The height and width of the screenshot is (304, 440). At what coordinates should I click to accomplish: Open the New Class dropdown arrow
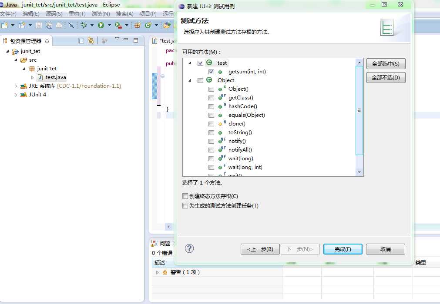pos(156,26)
